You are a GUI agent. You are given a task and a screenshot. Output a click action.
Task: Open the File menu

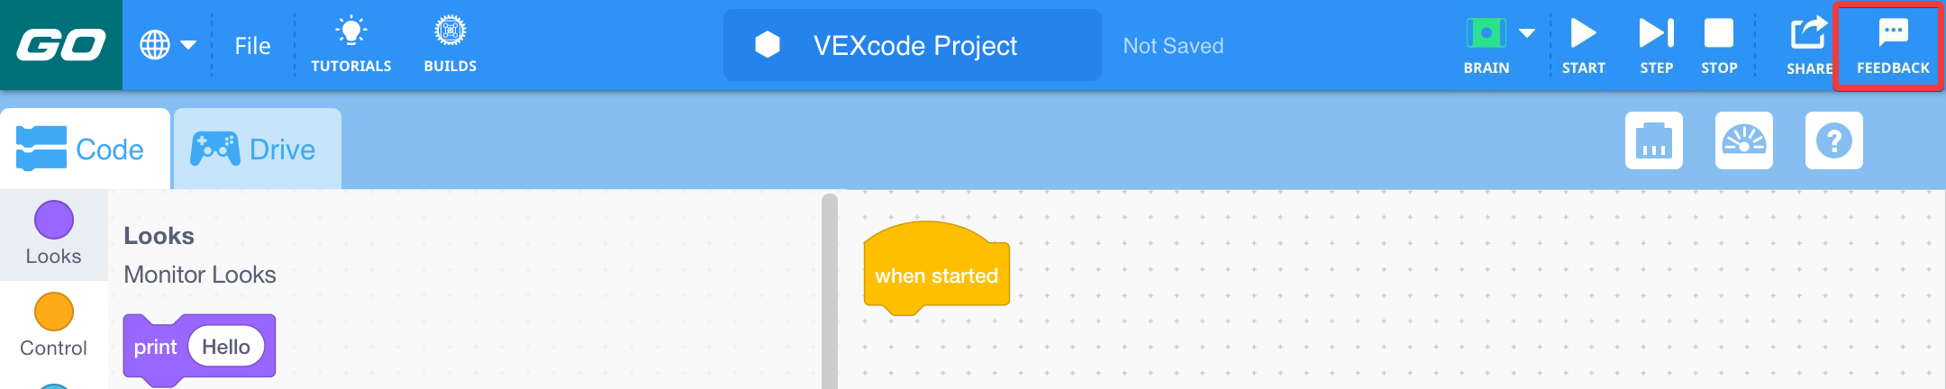[252, 46]
